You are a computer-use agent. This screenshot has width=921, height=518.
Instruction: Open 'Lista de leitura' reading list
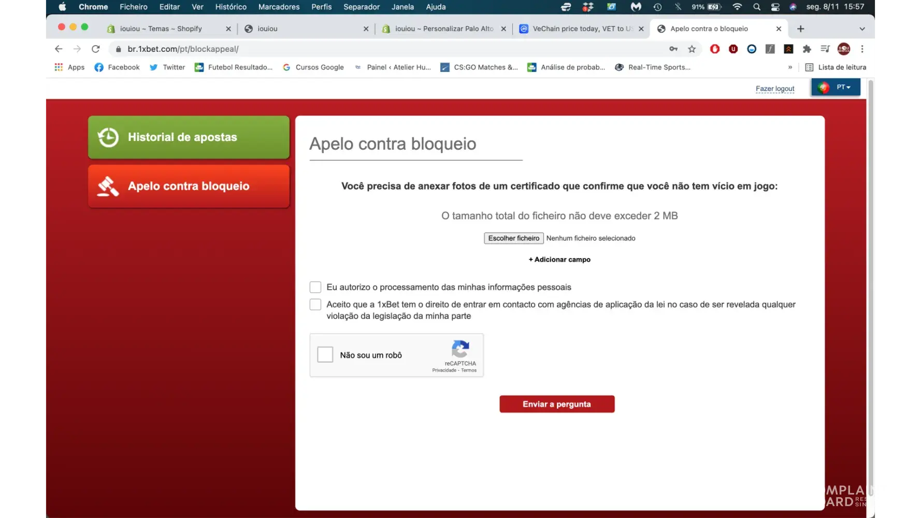[835, 67]
